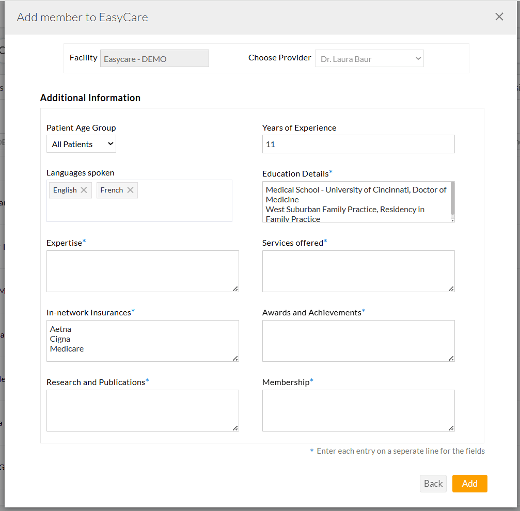This screenshot has width=520, height=511.
Task: Open the Patient Age Group dropdown
Action: coord(81,145)
